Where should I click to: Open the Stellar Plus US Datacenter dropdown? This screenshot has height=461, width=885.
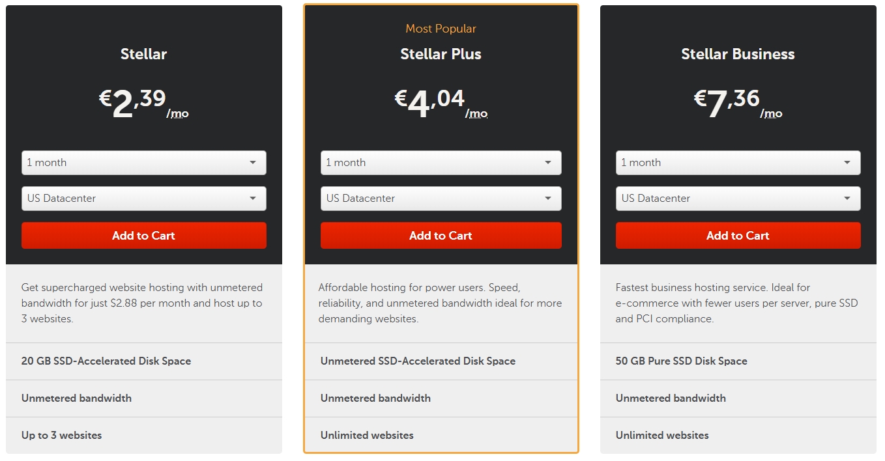441,199
